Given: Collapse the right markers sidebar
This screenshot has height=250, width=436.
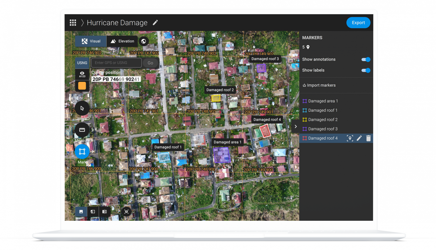Looking at the screenshot, I should click(295, 126).
